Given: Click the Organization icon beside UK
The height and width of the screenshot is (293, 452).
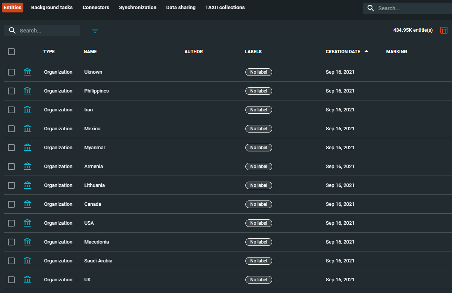Looking at the screenshot, I should pyautogui.click(x=27, y=279).
